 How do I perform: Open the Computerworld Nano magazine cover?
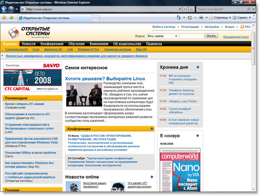click(180, 170)
